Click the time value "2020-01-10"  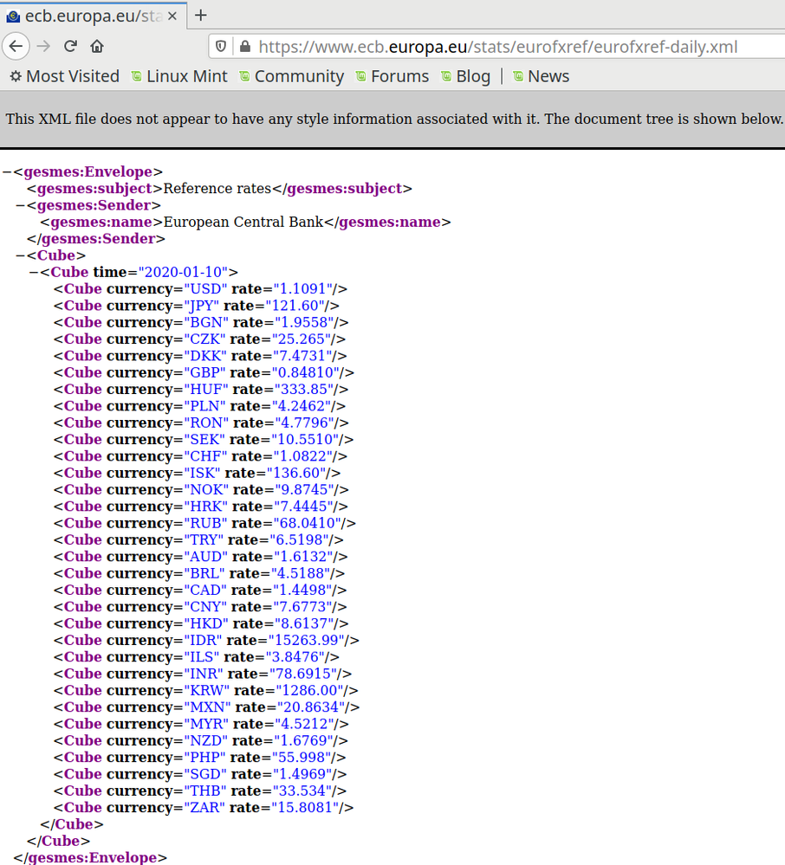(x=184, y=272)
